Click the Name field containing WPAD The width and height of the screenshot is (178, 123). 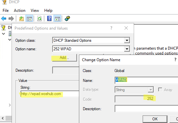tap(146, 80)
